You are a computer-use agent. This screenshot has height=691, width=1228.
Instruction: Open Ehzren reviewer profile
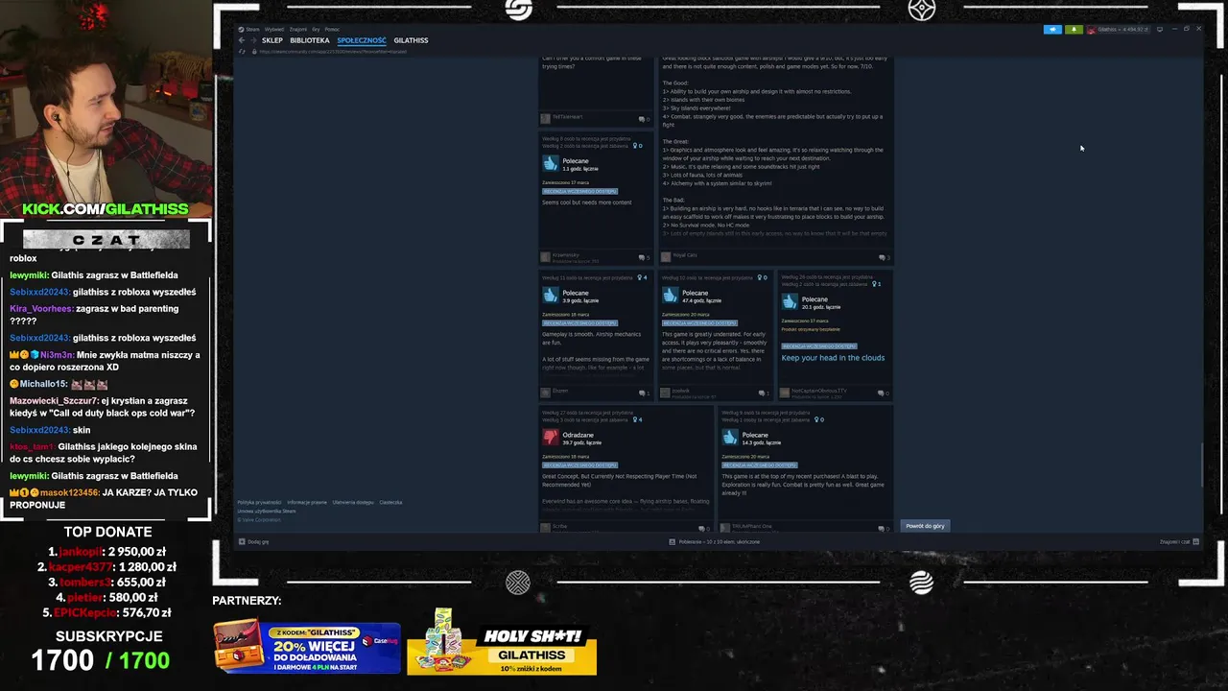tap(560, 391)
